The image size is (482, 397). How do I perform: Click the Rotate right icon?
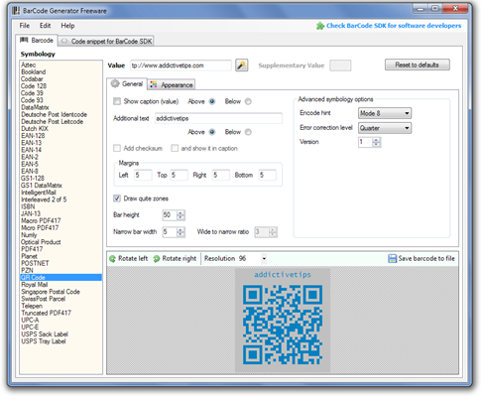(x=157, y=259)
